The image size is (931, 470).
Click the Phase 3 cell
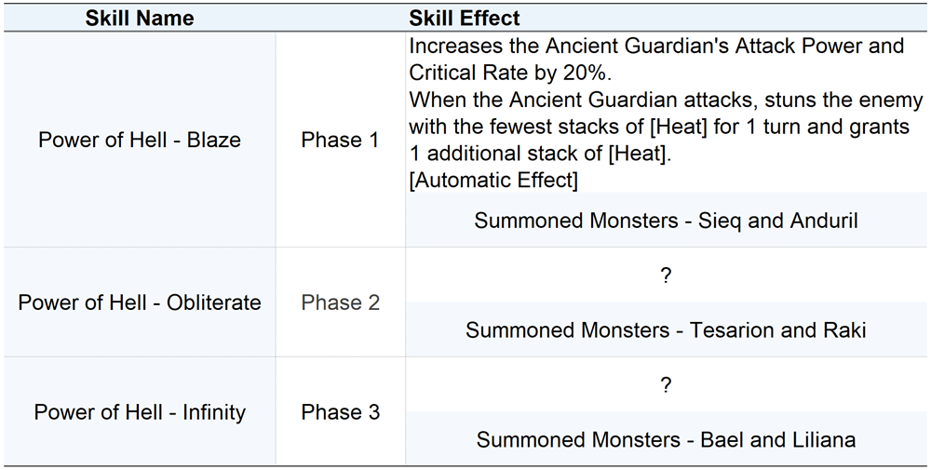pyautogui.click(x=340, y=412)
